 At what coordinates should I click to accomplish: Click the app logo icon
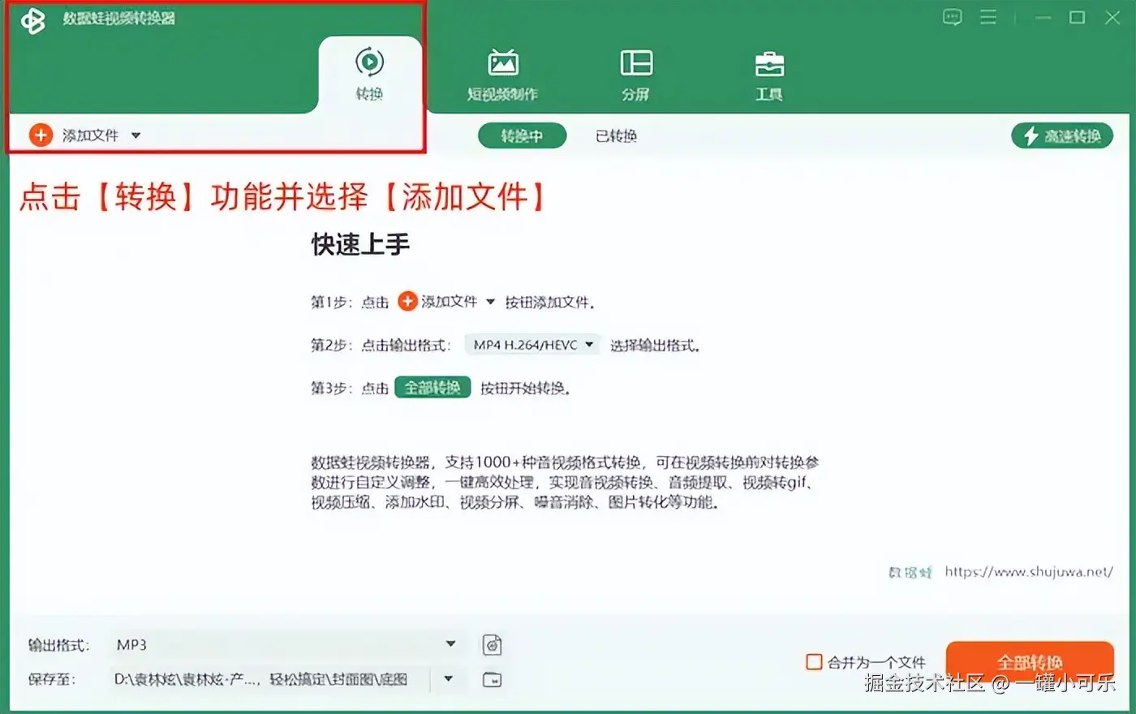pyautogui.click(x=33, y=19)
